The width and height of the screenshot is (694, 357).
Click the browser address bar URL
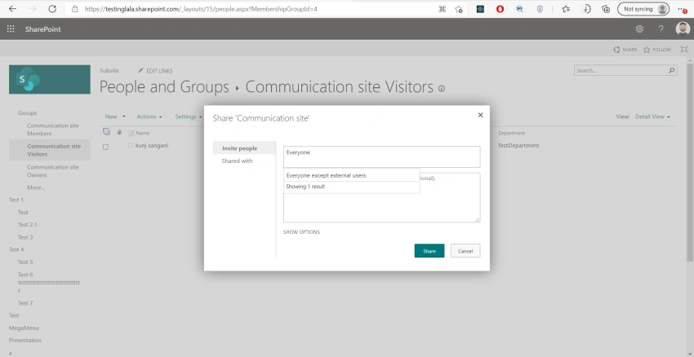[201, 9]
